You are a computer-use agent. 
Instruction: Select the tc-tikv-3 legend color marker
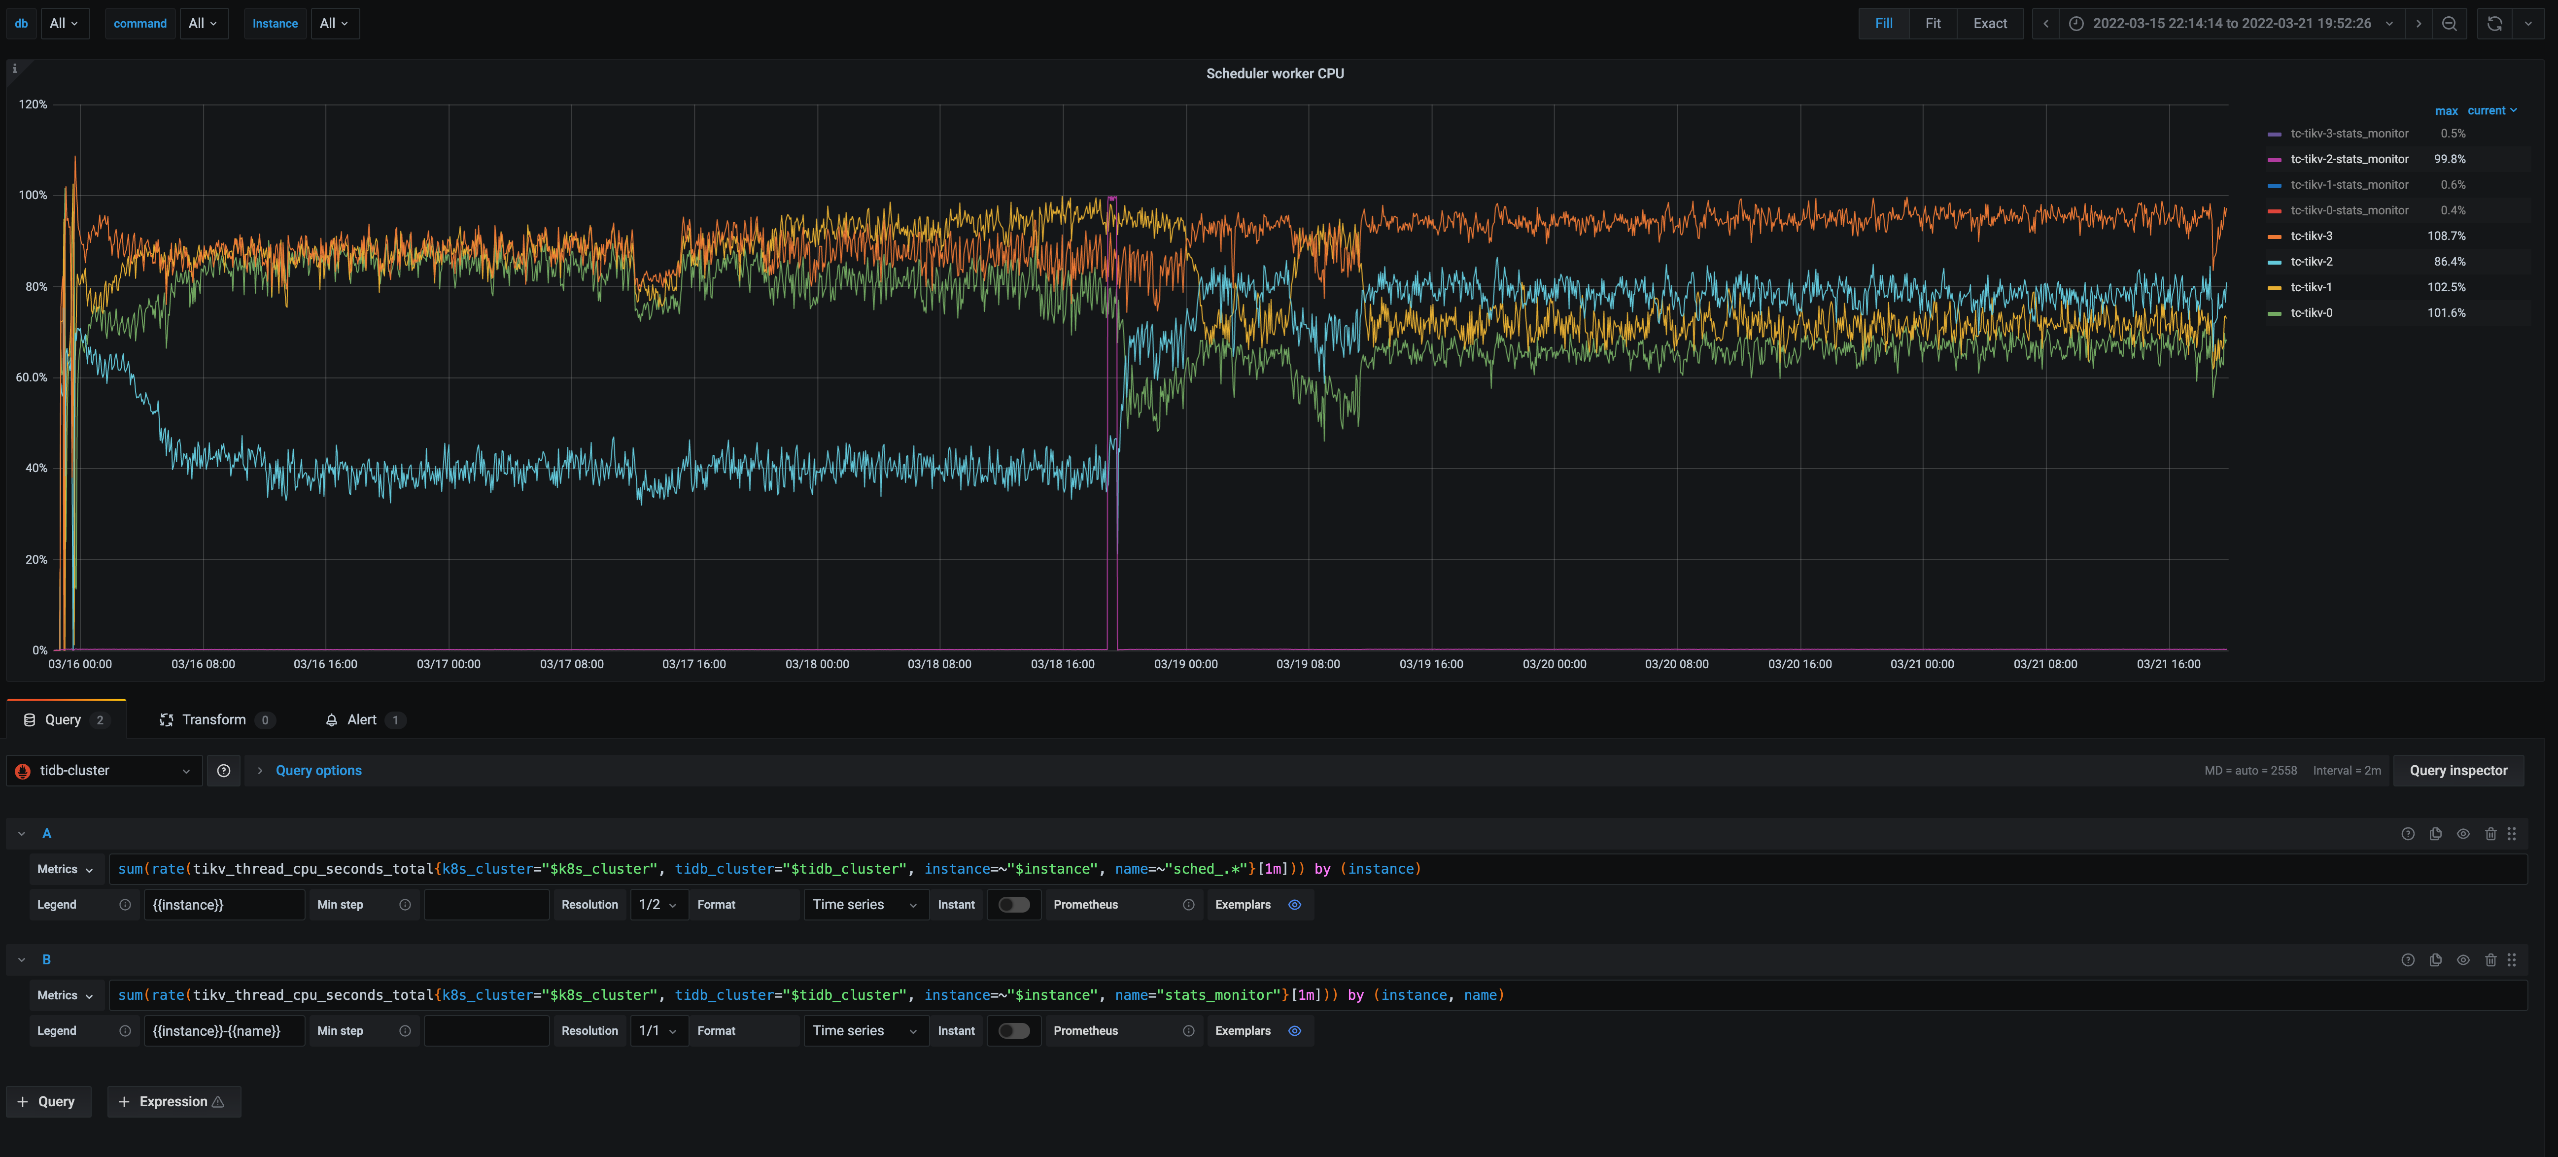click(x=2274, y=236)
